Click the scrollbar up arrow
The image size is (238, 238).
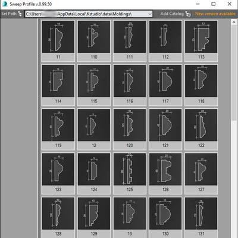click(234, 22)
